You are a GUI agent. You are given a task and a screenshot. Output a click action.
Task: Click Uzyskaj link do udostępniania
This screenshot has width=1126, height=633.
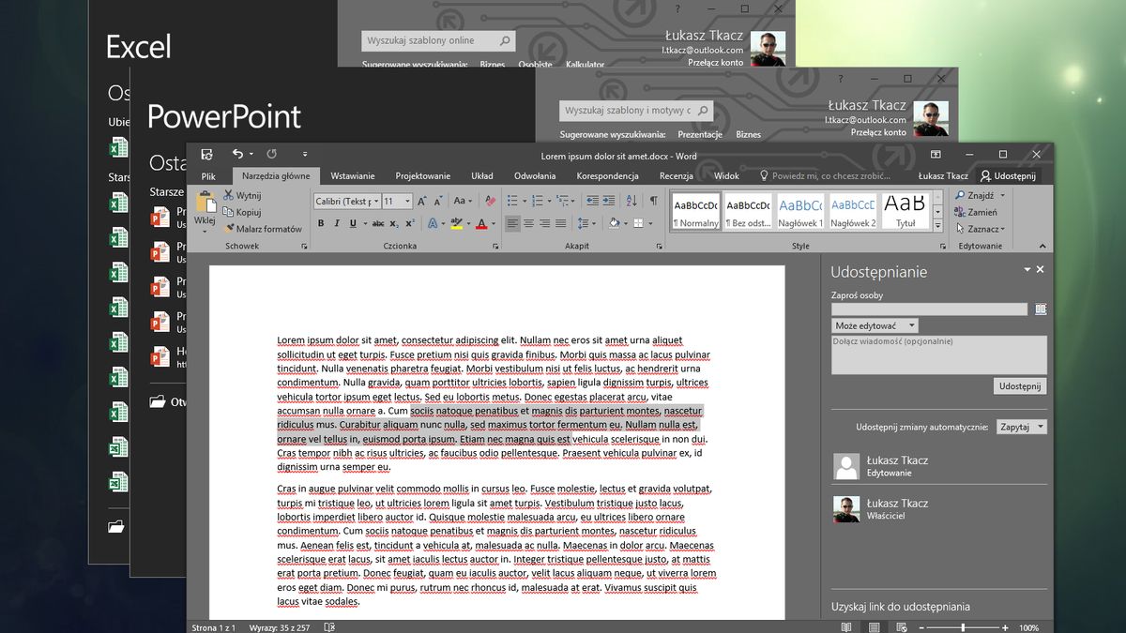901,607
